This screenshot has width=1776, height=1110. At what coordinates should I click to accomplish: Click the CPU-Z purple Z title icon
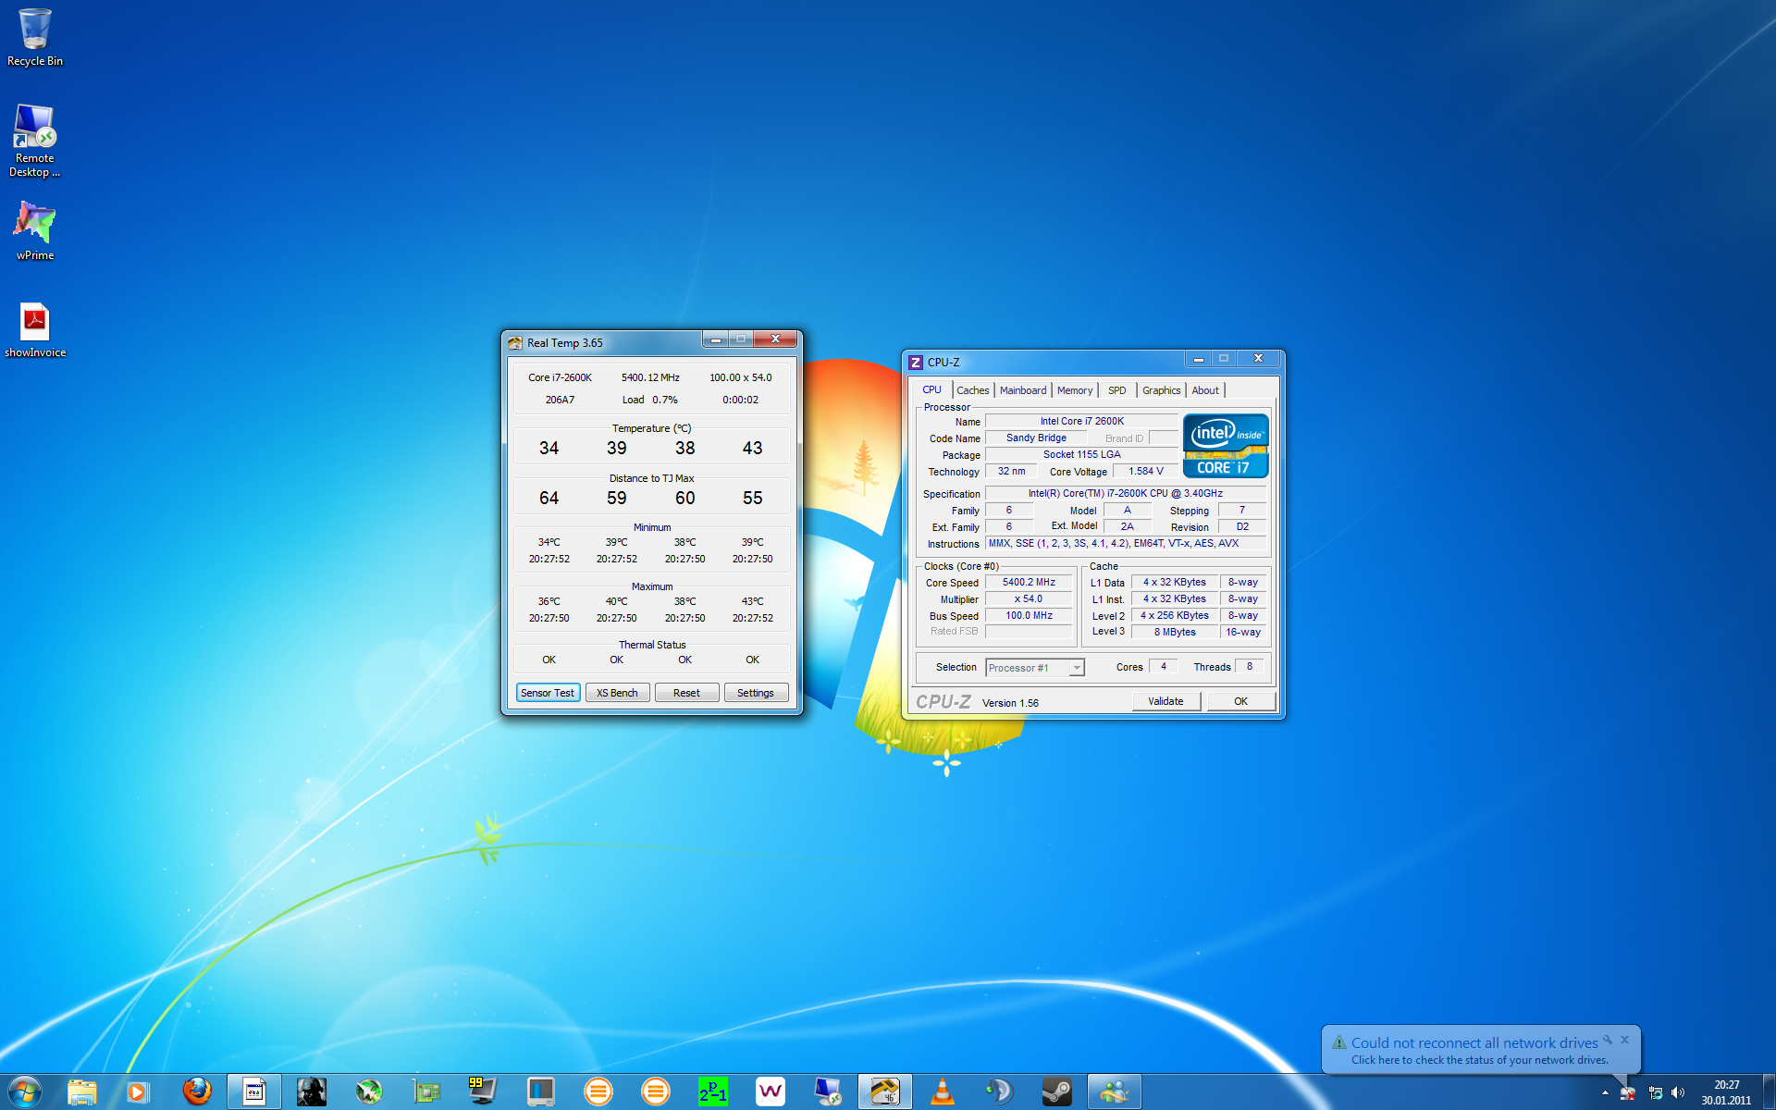(x=916, y=363)
